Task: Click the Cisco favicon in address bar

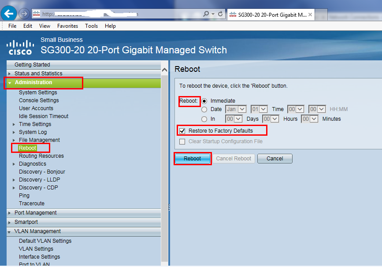Action: click(36, 14)
